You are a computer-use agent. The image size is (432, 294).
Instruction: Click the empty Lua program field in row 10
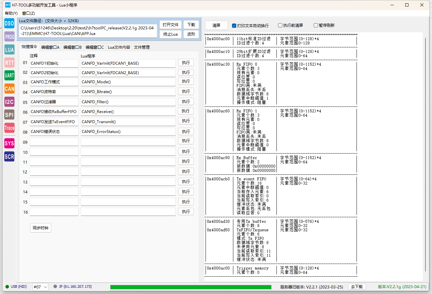pyautogui.click(x=128, y=152)
